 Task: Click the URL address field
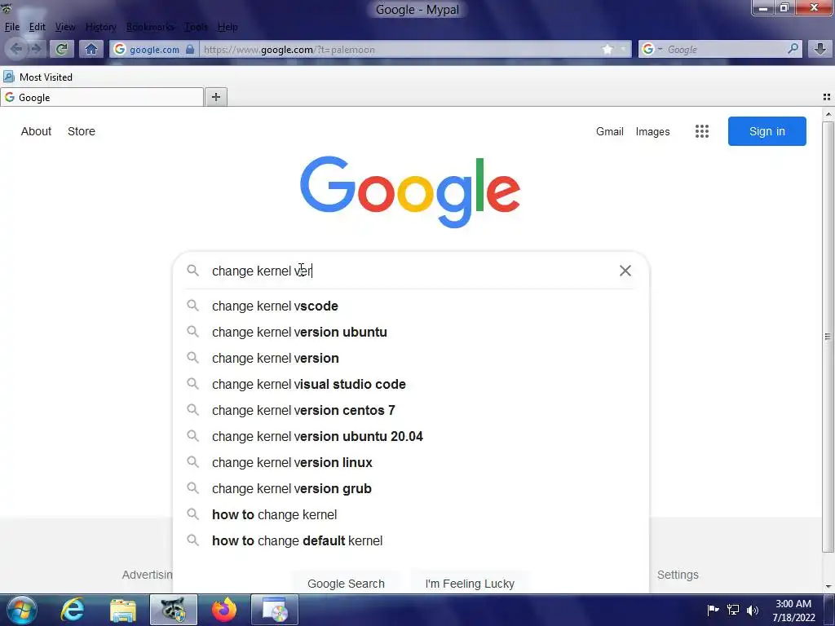coord(400,50)
